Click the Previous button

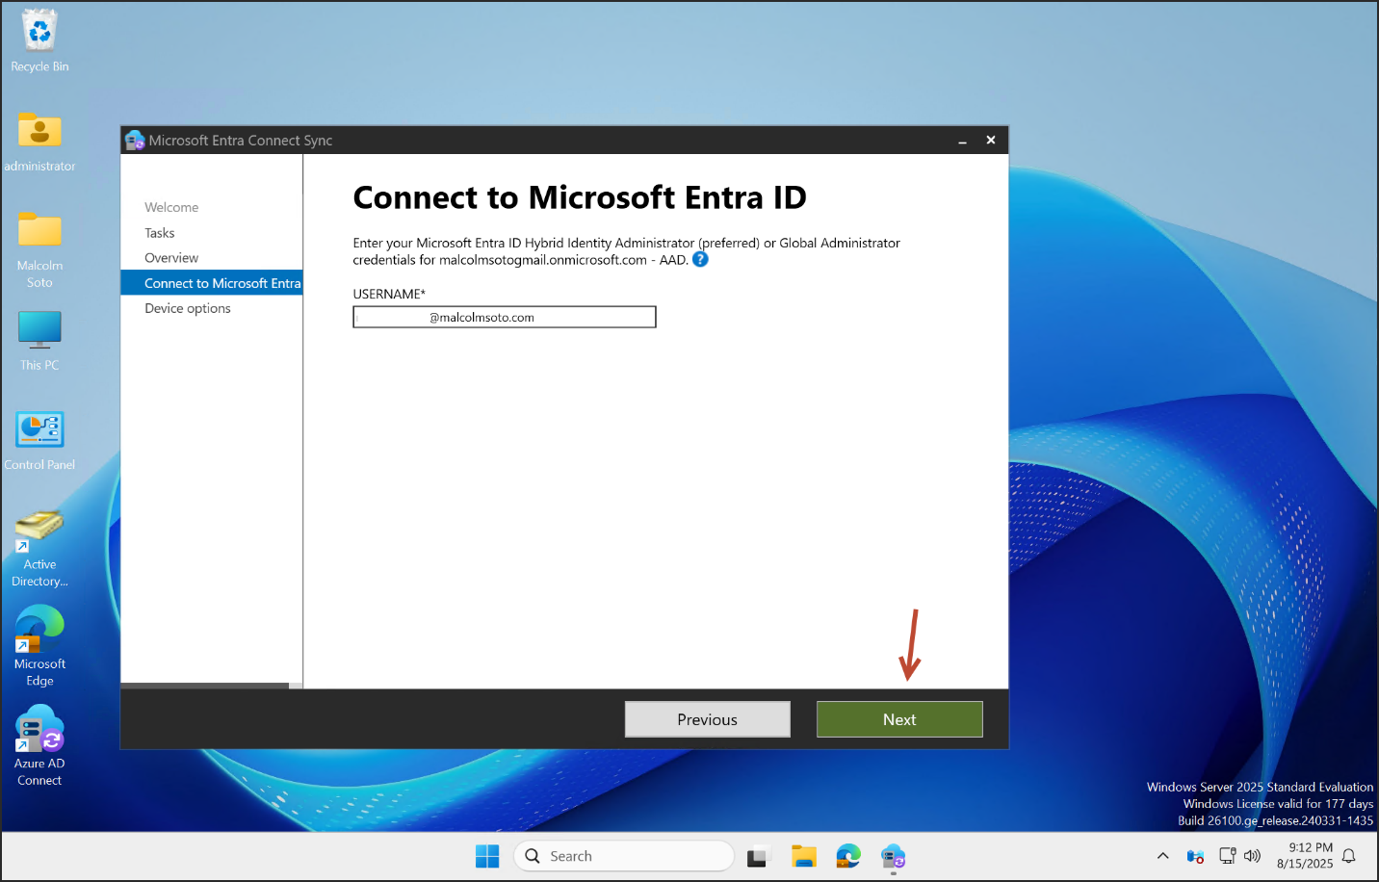[707, 719]
